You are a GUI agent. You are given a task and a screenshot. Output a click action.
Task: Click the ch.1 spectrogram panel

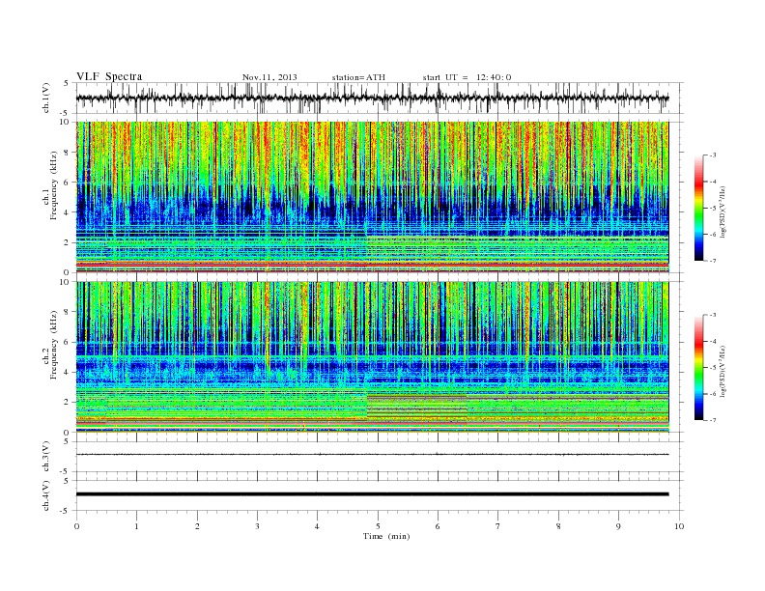(x=372, y=197)
